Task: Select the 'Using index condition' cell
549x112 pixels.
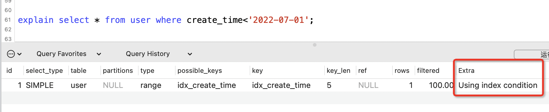Action: [x=498, y=85]
